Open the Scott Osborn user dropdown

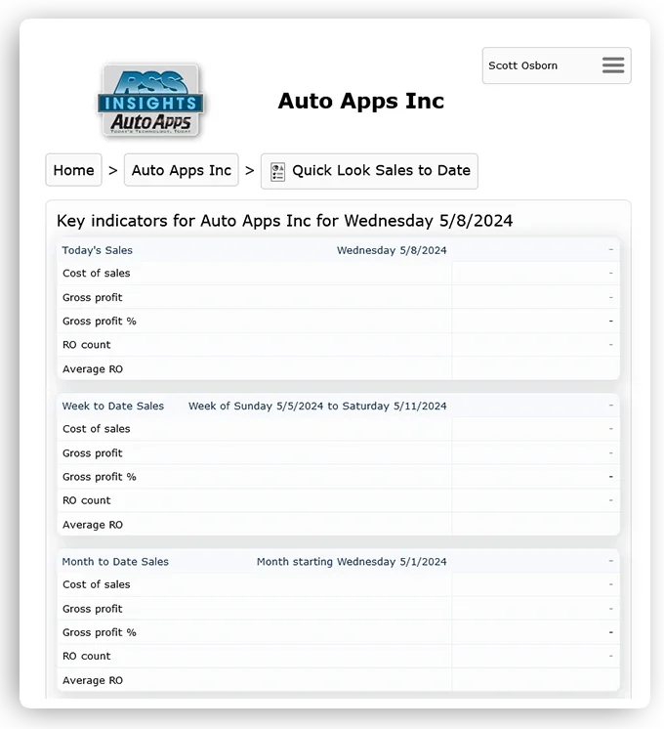click(557, 65)
